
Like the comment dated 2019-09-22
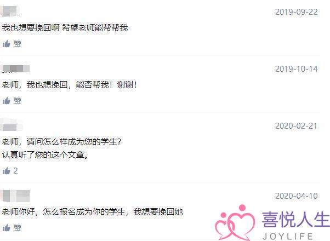point(7,44)
